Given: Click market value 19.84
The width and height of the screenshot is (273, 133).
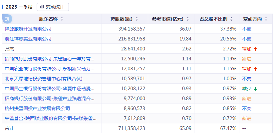Looking at the screenshot, I should coord(185,39).
